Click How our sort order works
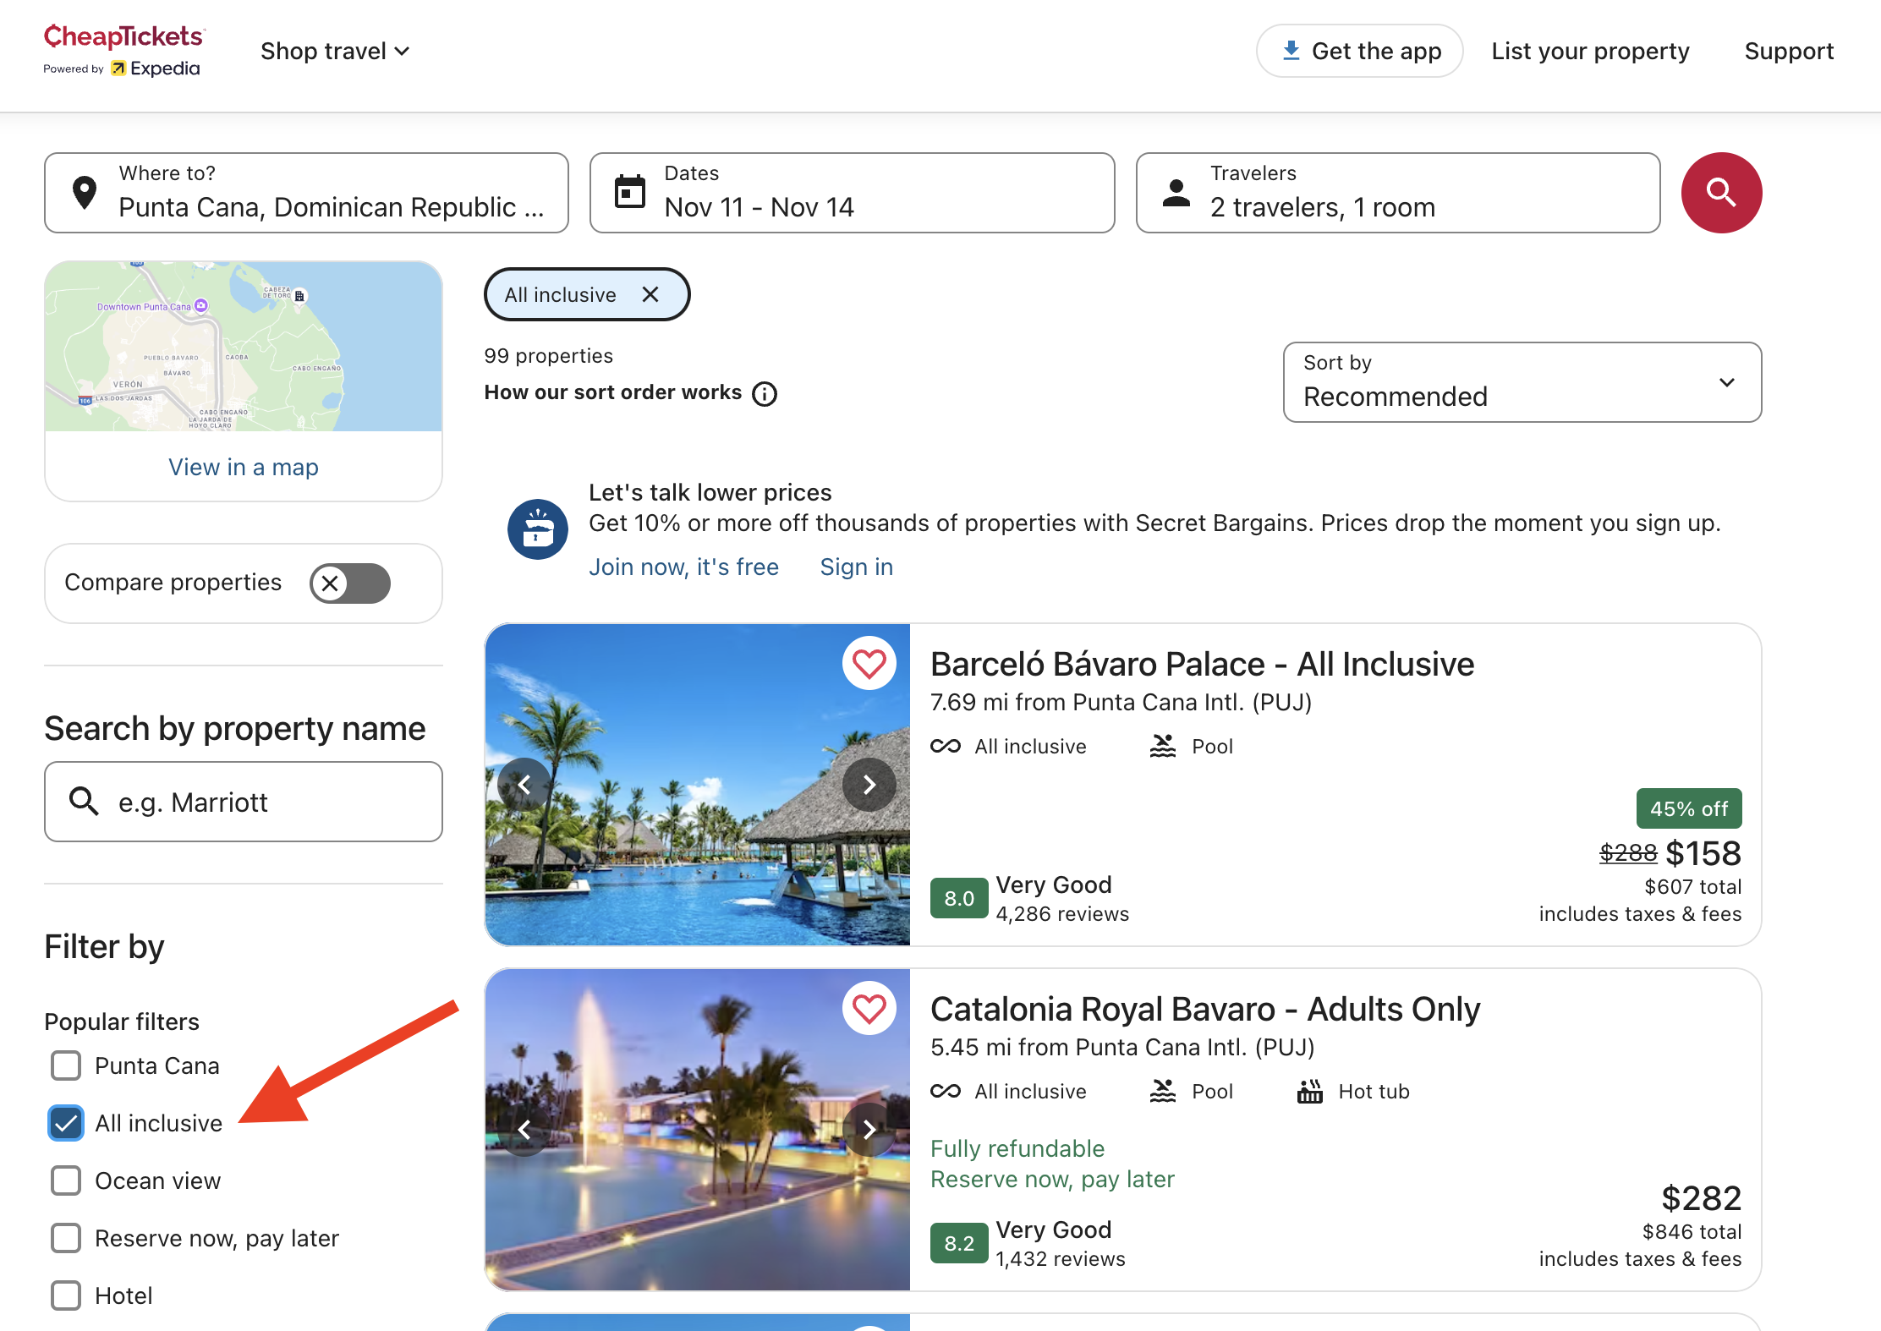 point(613,392)
